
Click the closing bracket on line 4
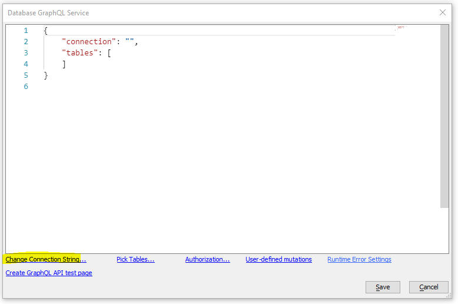(64, 64)
